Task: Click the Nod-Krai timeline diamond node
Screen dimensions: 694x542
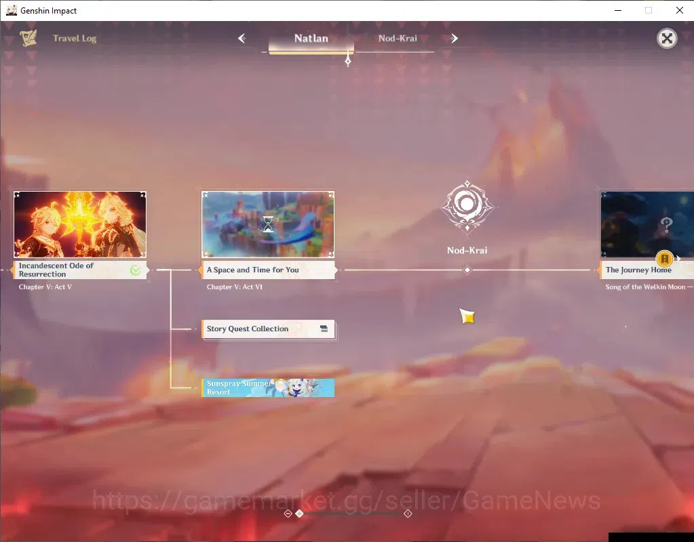Action: click(467, 270)
